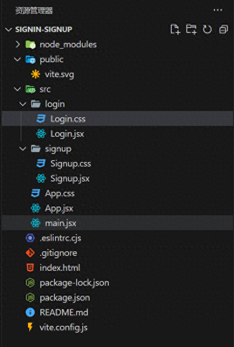Collapse the SIGNIN-SIGNUP project section
The height and width of the screenshot is (347, 234).
[x=9, y=29]
